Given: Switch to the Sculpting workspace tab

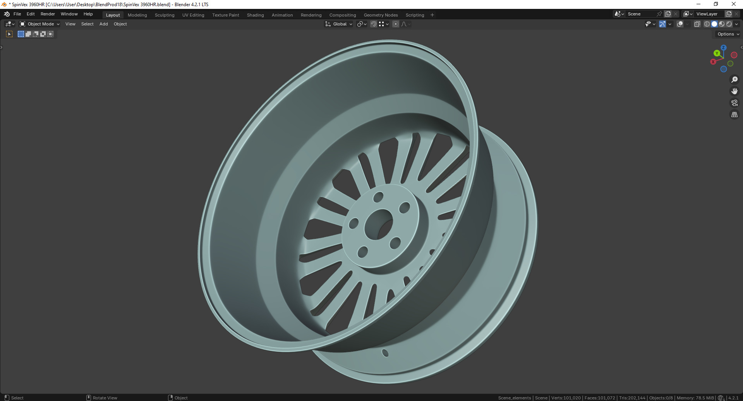Looking at the screenshot, I should coord(165,15).
